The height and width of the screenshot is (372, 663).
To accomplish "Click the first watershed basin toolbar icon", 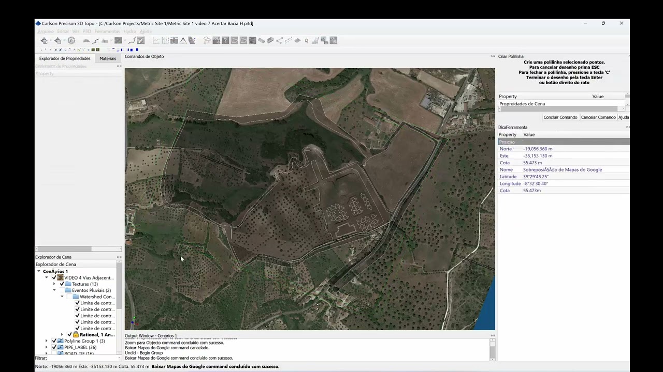I will [x=235, y=40].
